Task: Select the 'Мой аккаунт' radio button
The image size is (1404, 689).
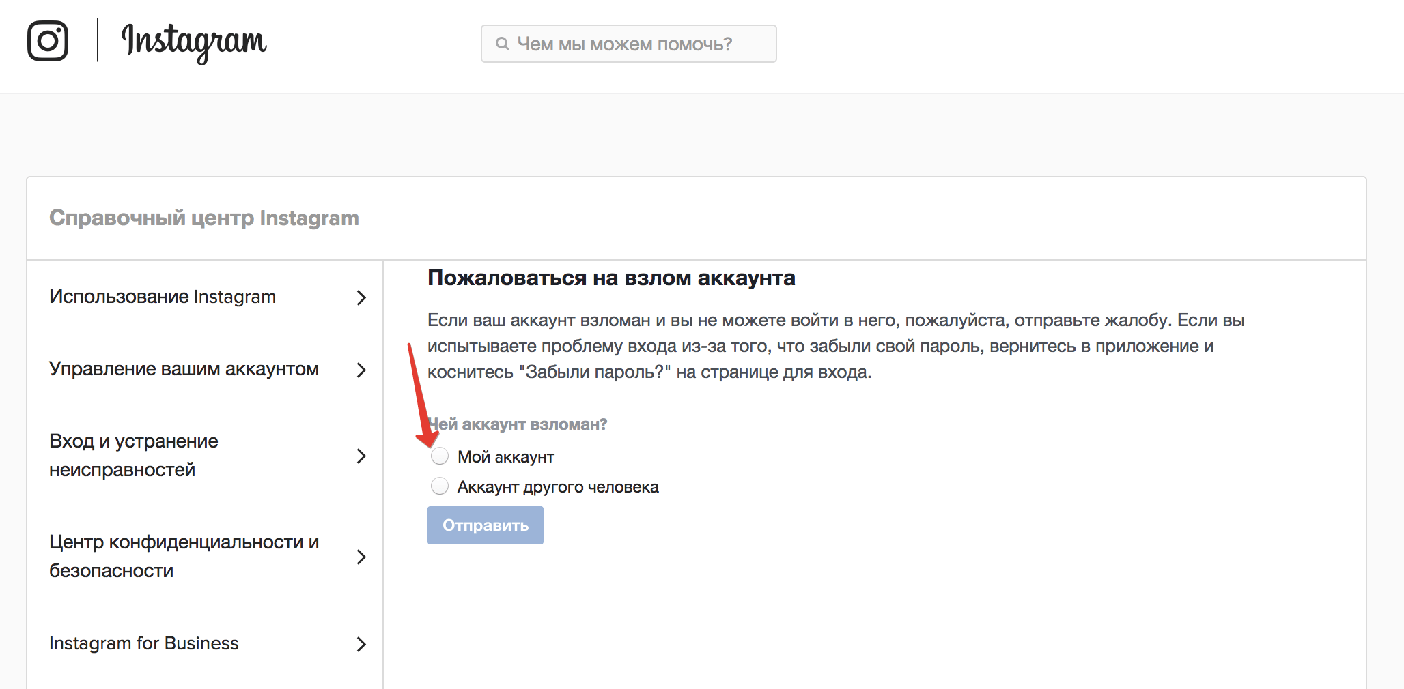Action: point(440,456)
